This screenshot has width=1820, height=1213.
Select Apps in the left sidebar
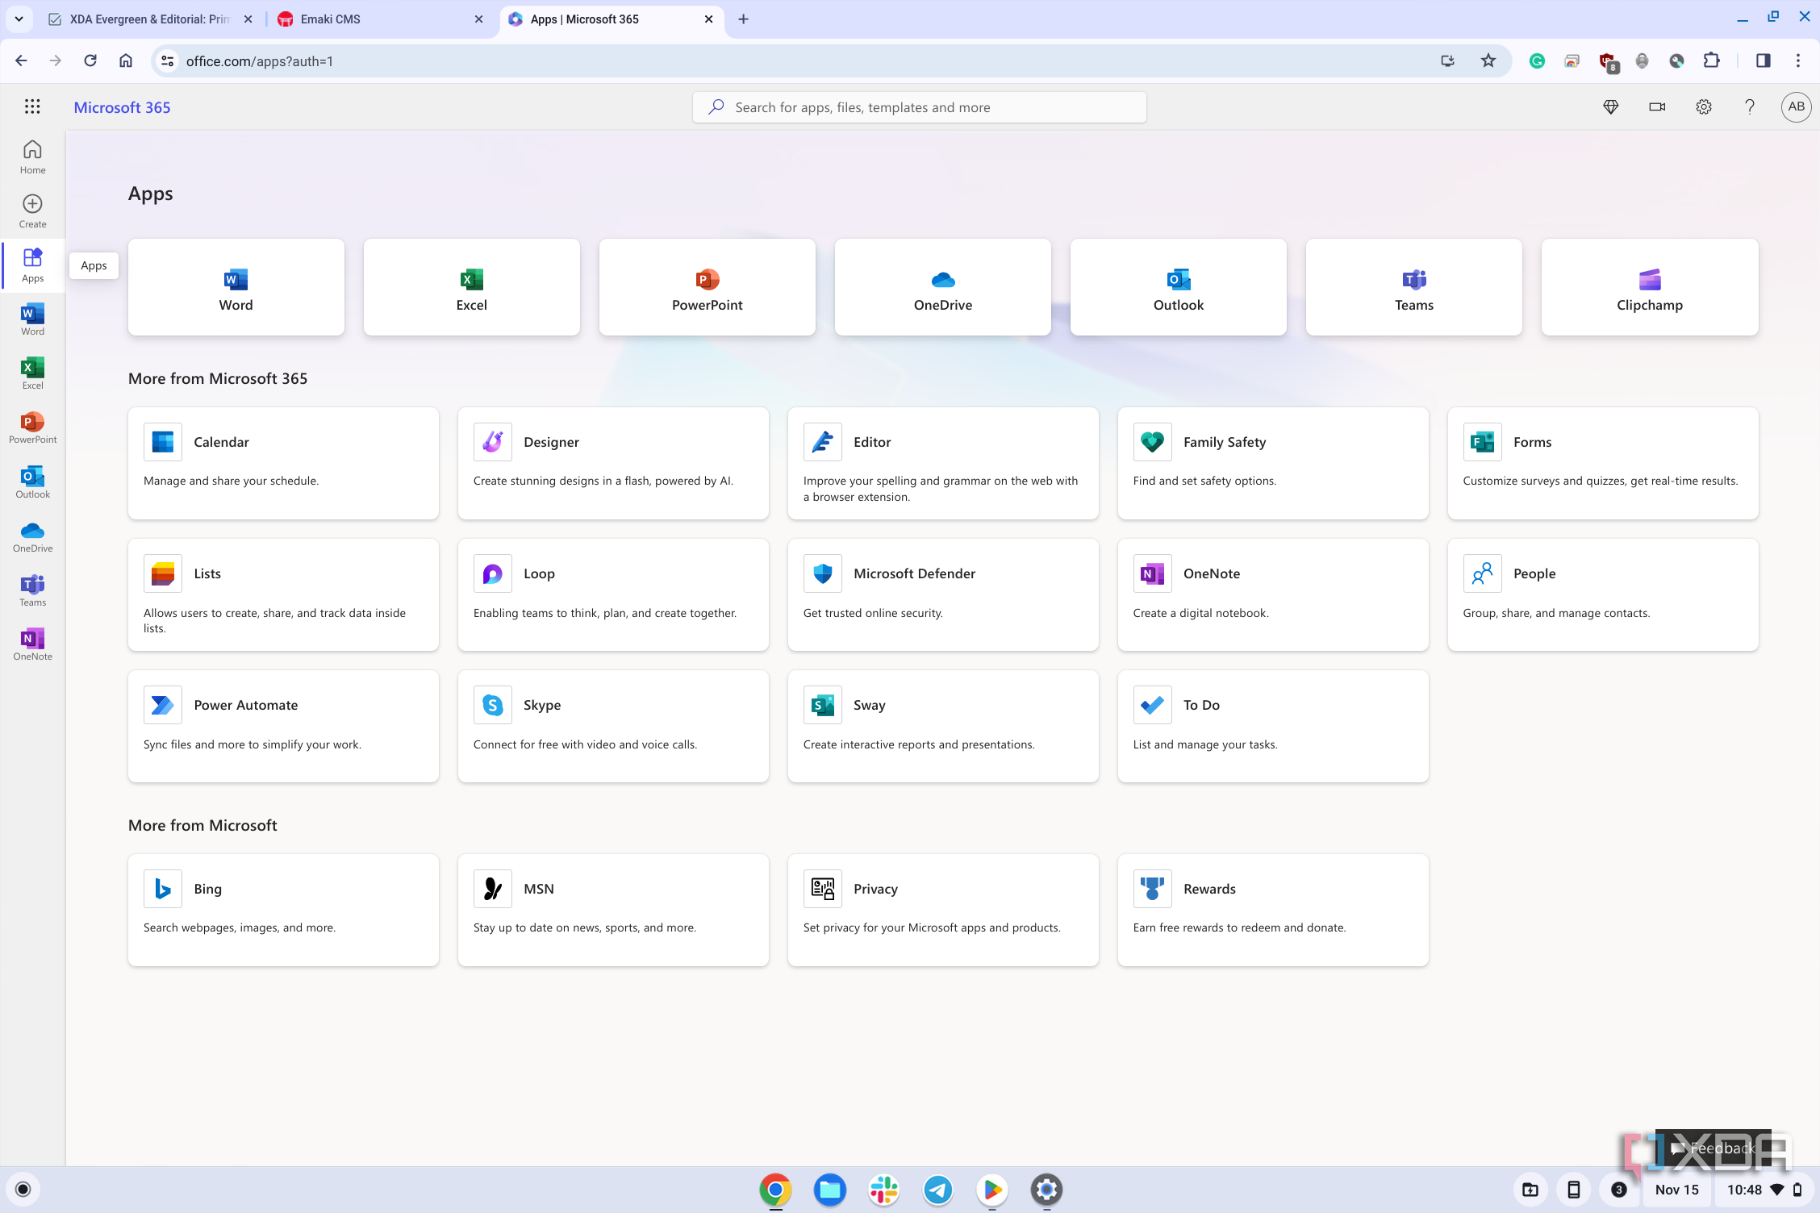(32, 265)
